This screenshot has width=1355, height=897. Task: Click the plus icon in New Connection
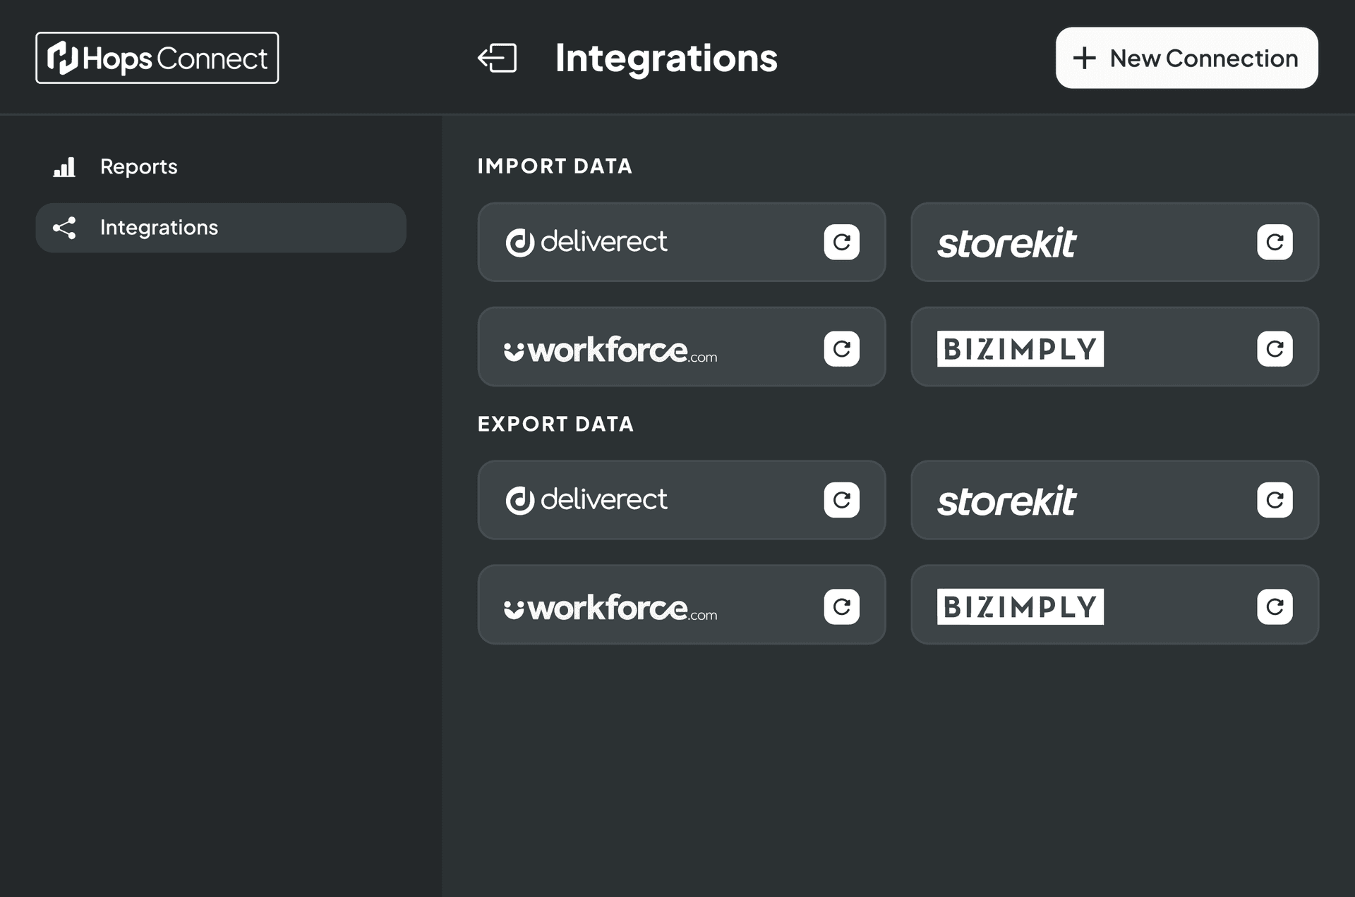coord(1084,58)
